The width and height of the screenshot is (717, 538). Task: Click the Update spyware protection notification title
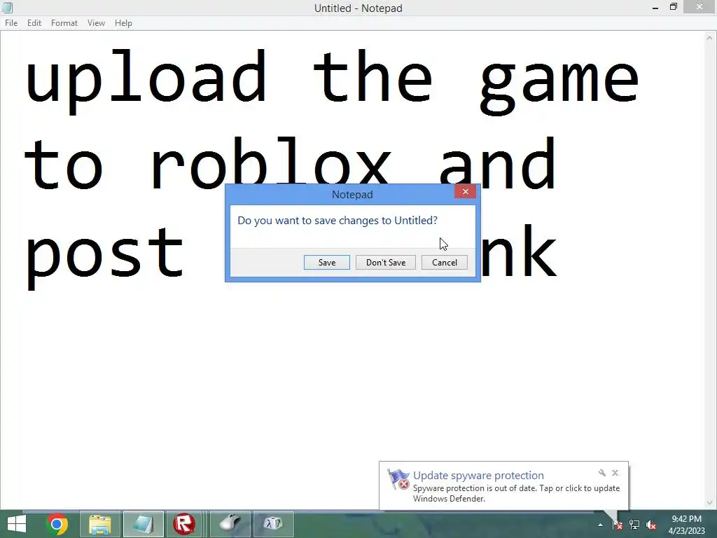coord(478,476)
